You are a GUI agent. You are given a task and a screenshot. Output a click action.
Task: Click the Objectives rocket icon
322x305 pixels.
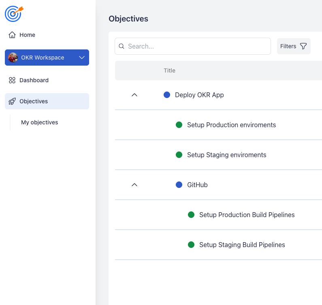coord(12,101)
